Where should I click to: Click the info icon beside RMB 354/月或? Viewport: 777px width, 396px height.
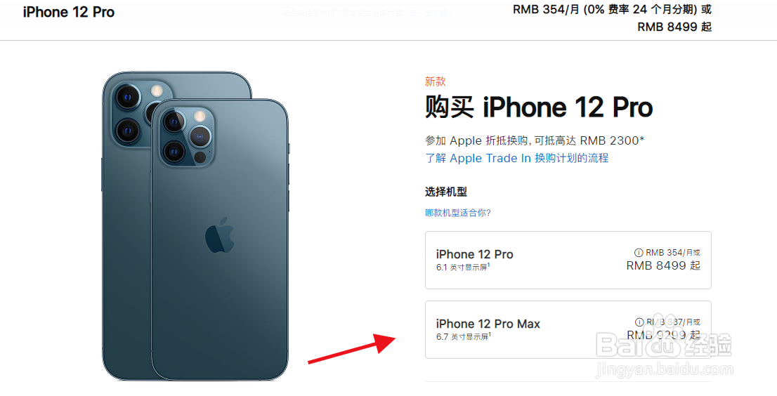click(639, 253)
